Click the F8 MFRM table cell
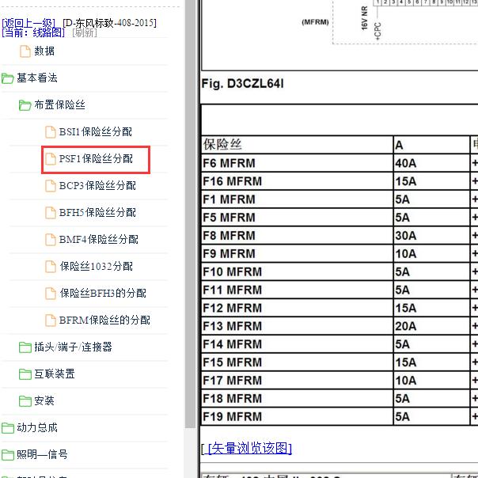Viewport: 478px width, 478px height. [298, 235]
